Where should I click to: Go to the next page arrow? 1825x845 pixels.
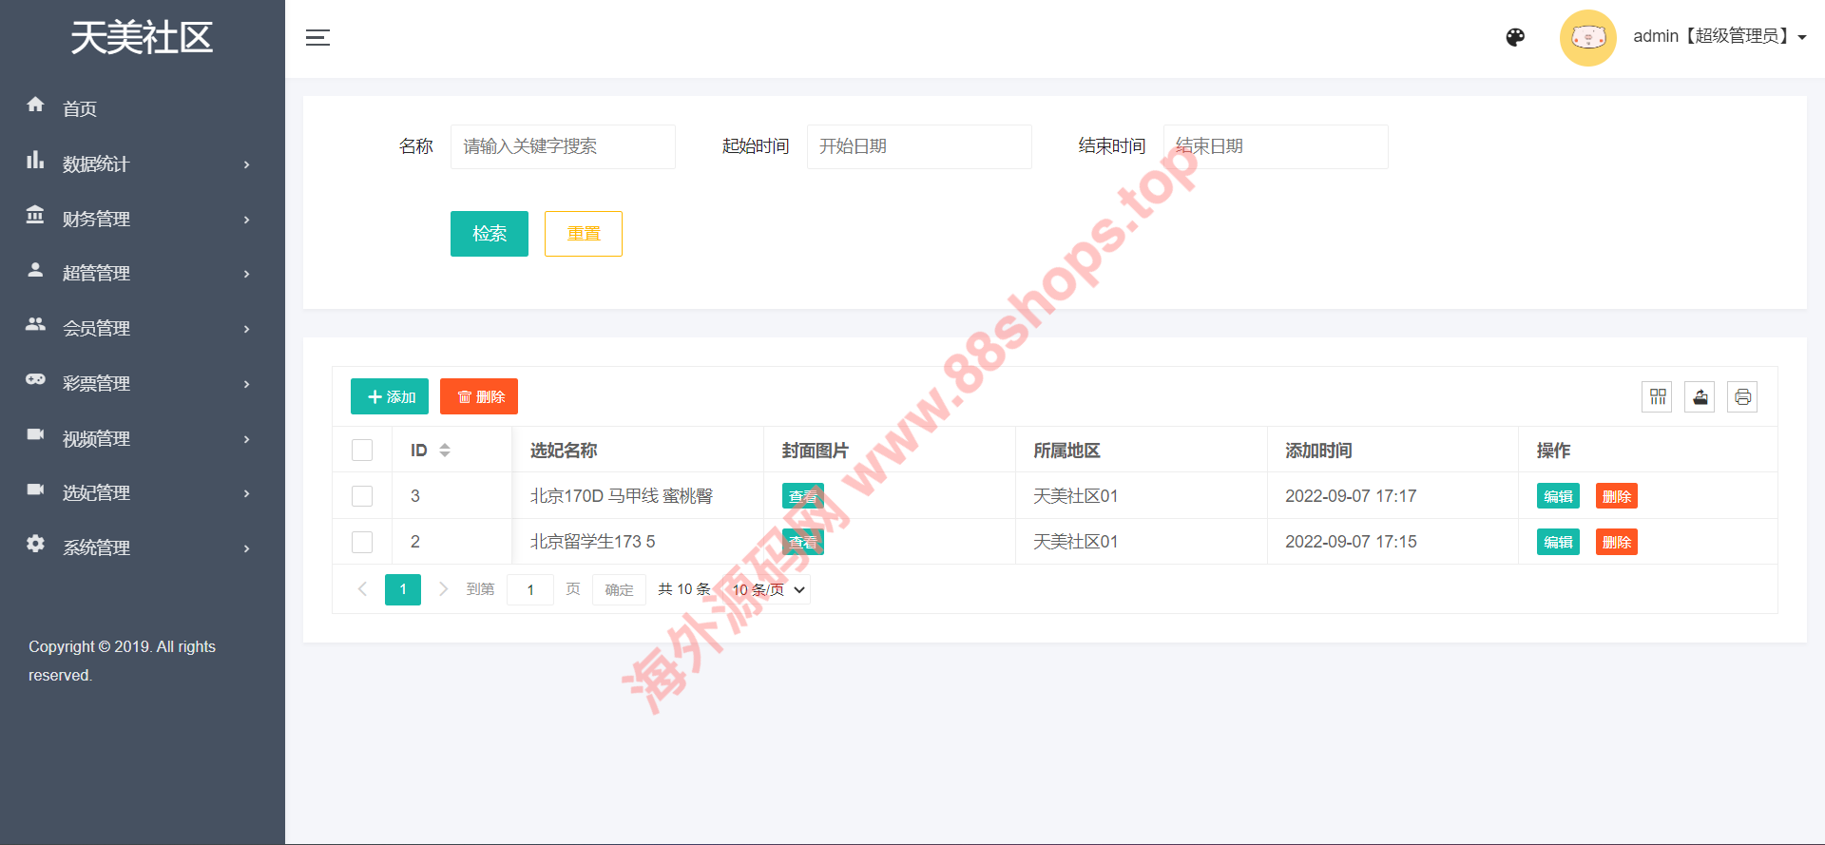[443, 589]
